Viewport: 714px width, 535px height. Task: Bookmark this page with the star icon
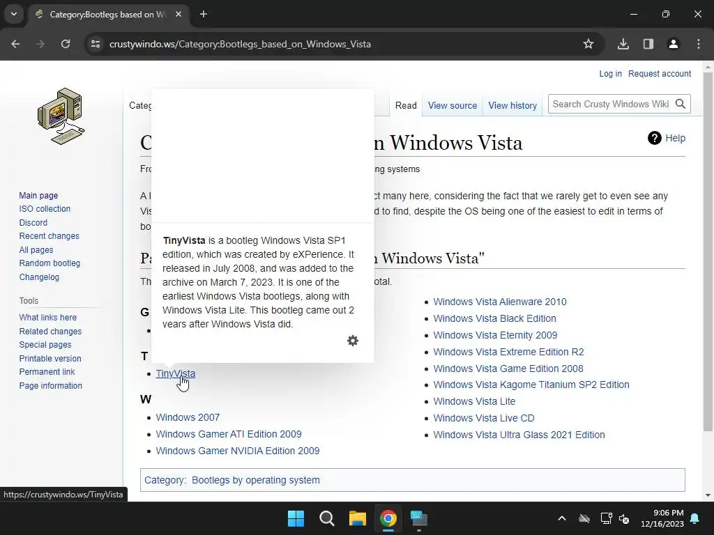pyautogui.click(x=588, y=44)
